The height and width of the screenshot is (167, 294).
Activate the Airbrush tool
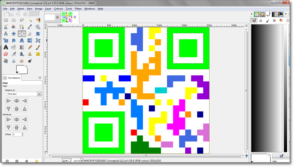click(x=14, y=54)
